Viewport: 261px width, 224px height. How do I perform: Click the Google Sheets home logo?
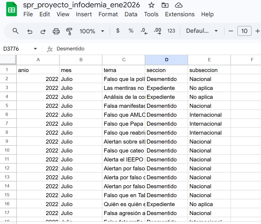pos(11,10)
